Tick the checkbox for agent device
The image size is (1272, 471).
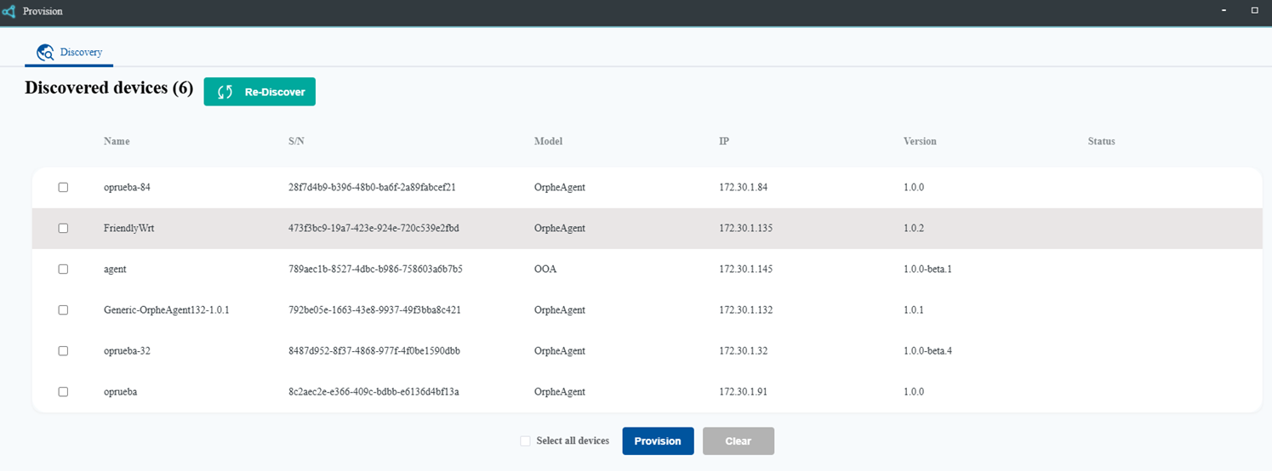pyautogui.click(x=63, y=269)
